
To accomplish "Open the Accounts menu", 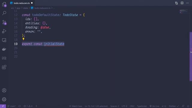I will (4, 90).
